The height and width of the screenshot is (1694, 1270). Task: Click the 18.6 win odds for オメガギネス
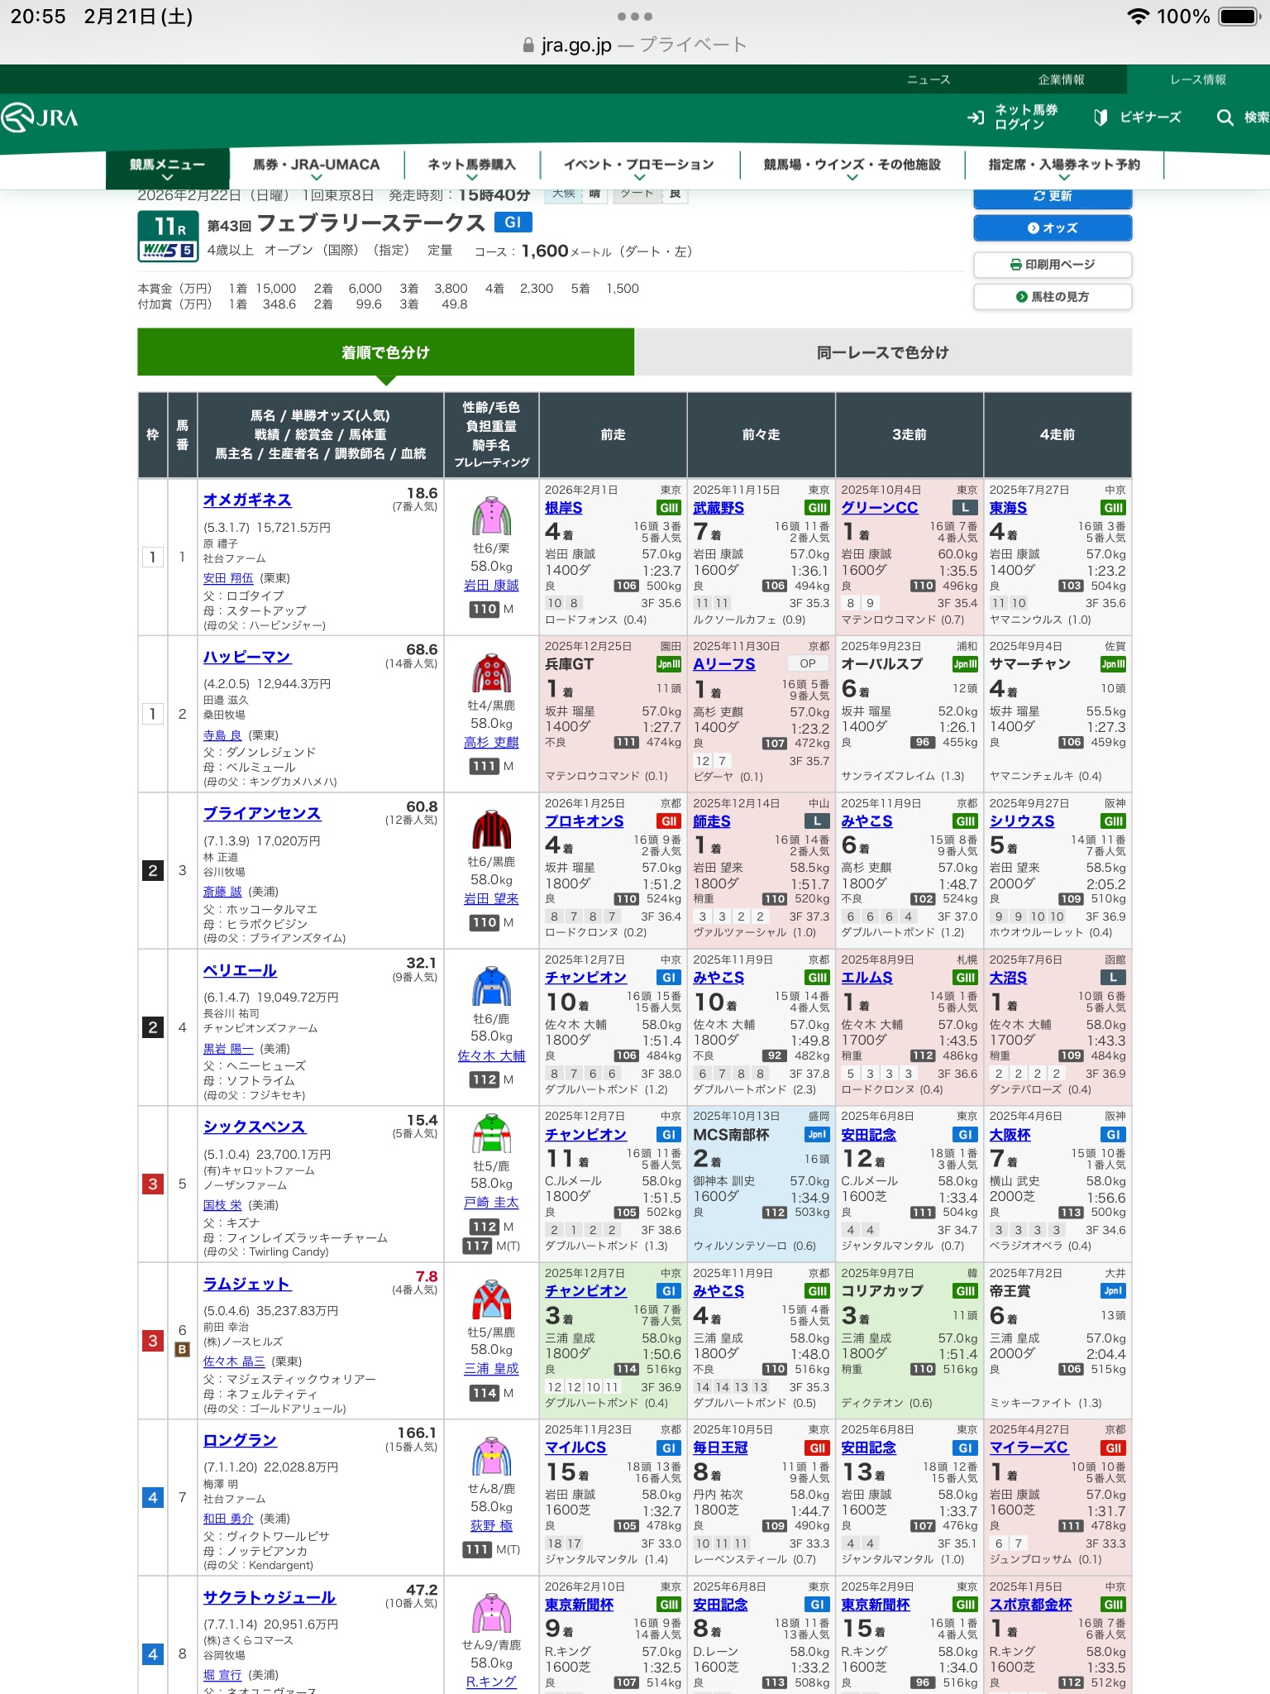(x=422, y=493)
